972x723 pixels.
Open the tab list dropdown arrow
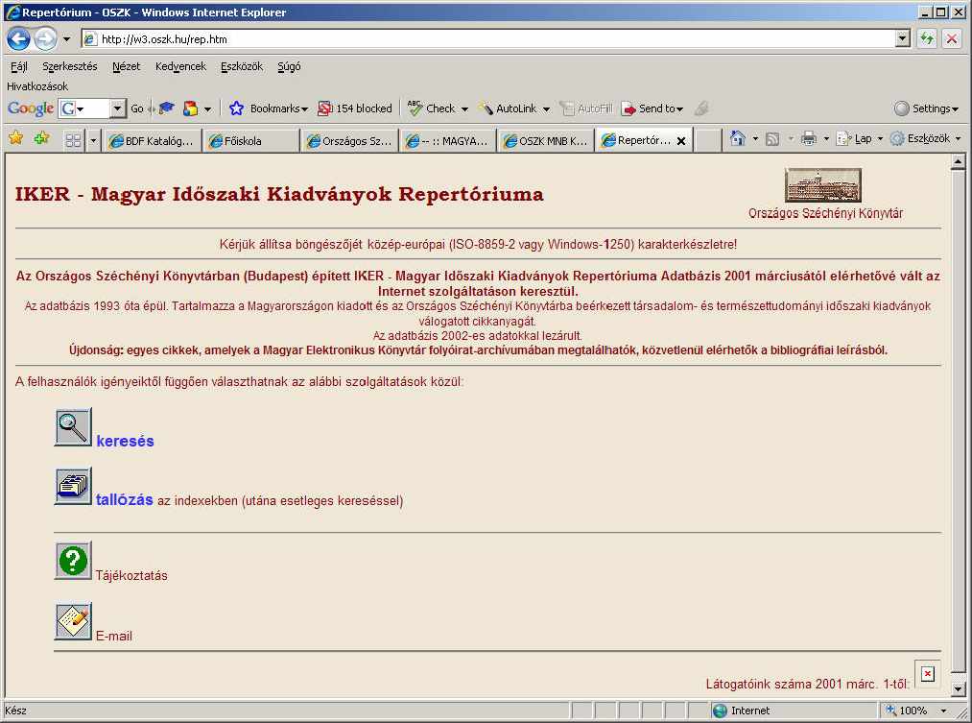[x=93, y=141]
